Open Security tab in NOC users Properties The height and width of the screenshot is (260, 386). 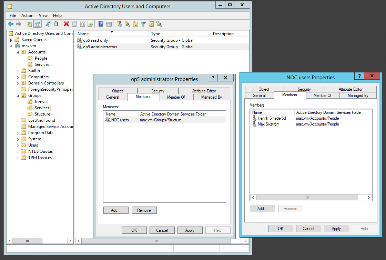304,89
